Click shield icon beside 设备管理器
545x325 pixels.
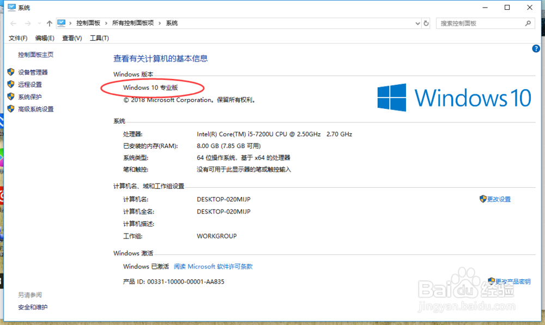point(11,72)
